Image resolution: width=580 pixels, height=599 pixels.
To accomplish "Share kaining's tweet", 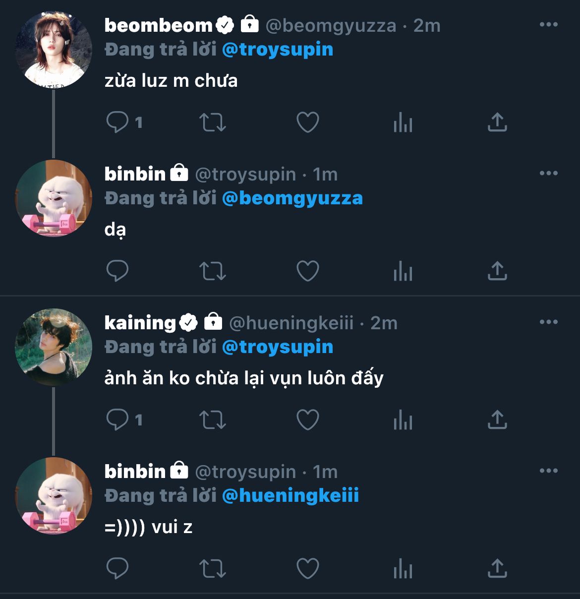I will coord(497,419).
